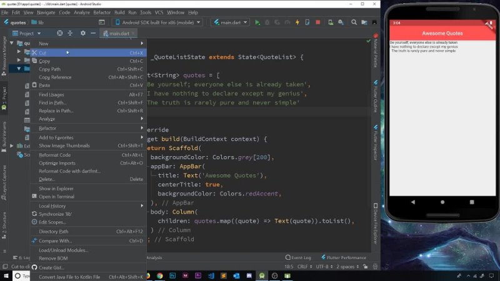Screen dimensions: 500x281
Task: Click the Photoshop icon in the taskbar
Action: 172,275
